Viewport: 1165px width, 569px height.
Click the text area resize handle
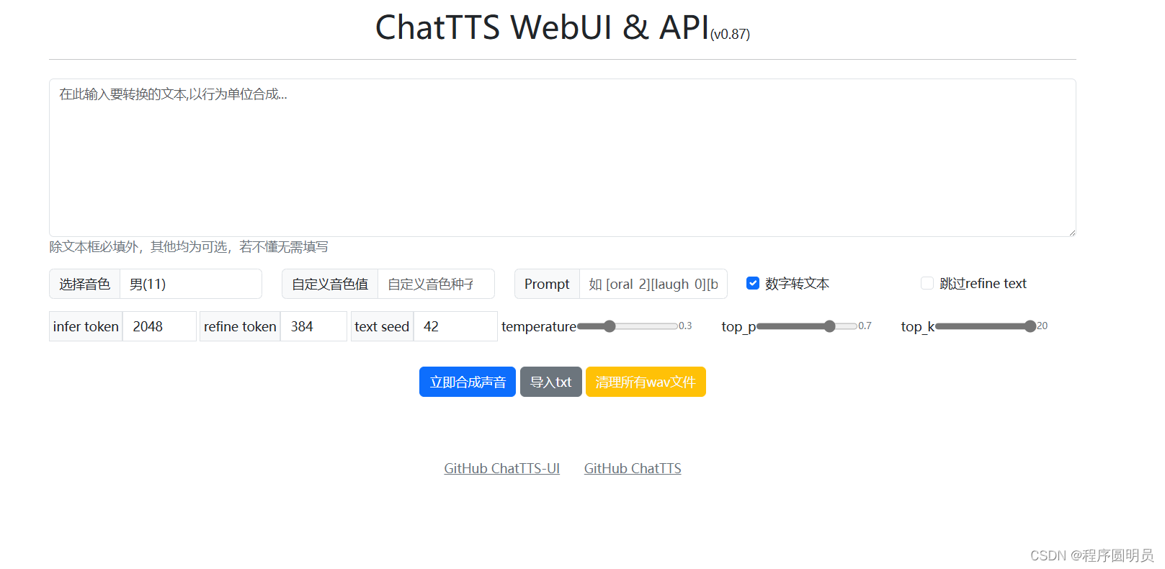pyautogui.click(x=1071, y=232)
